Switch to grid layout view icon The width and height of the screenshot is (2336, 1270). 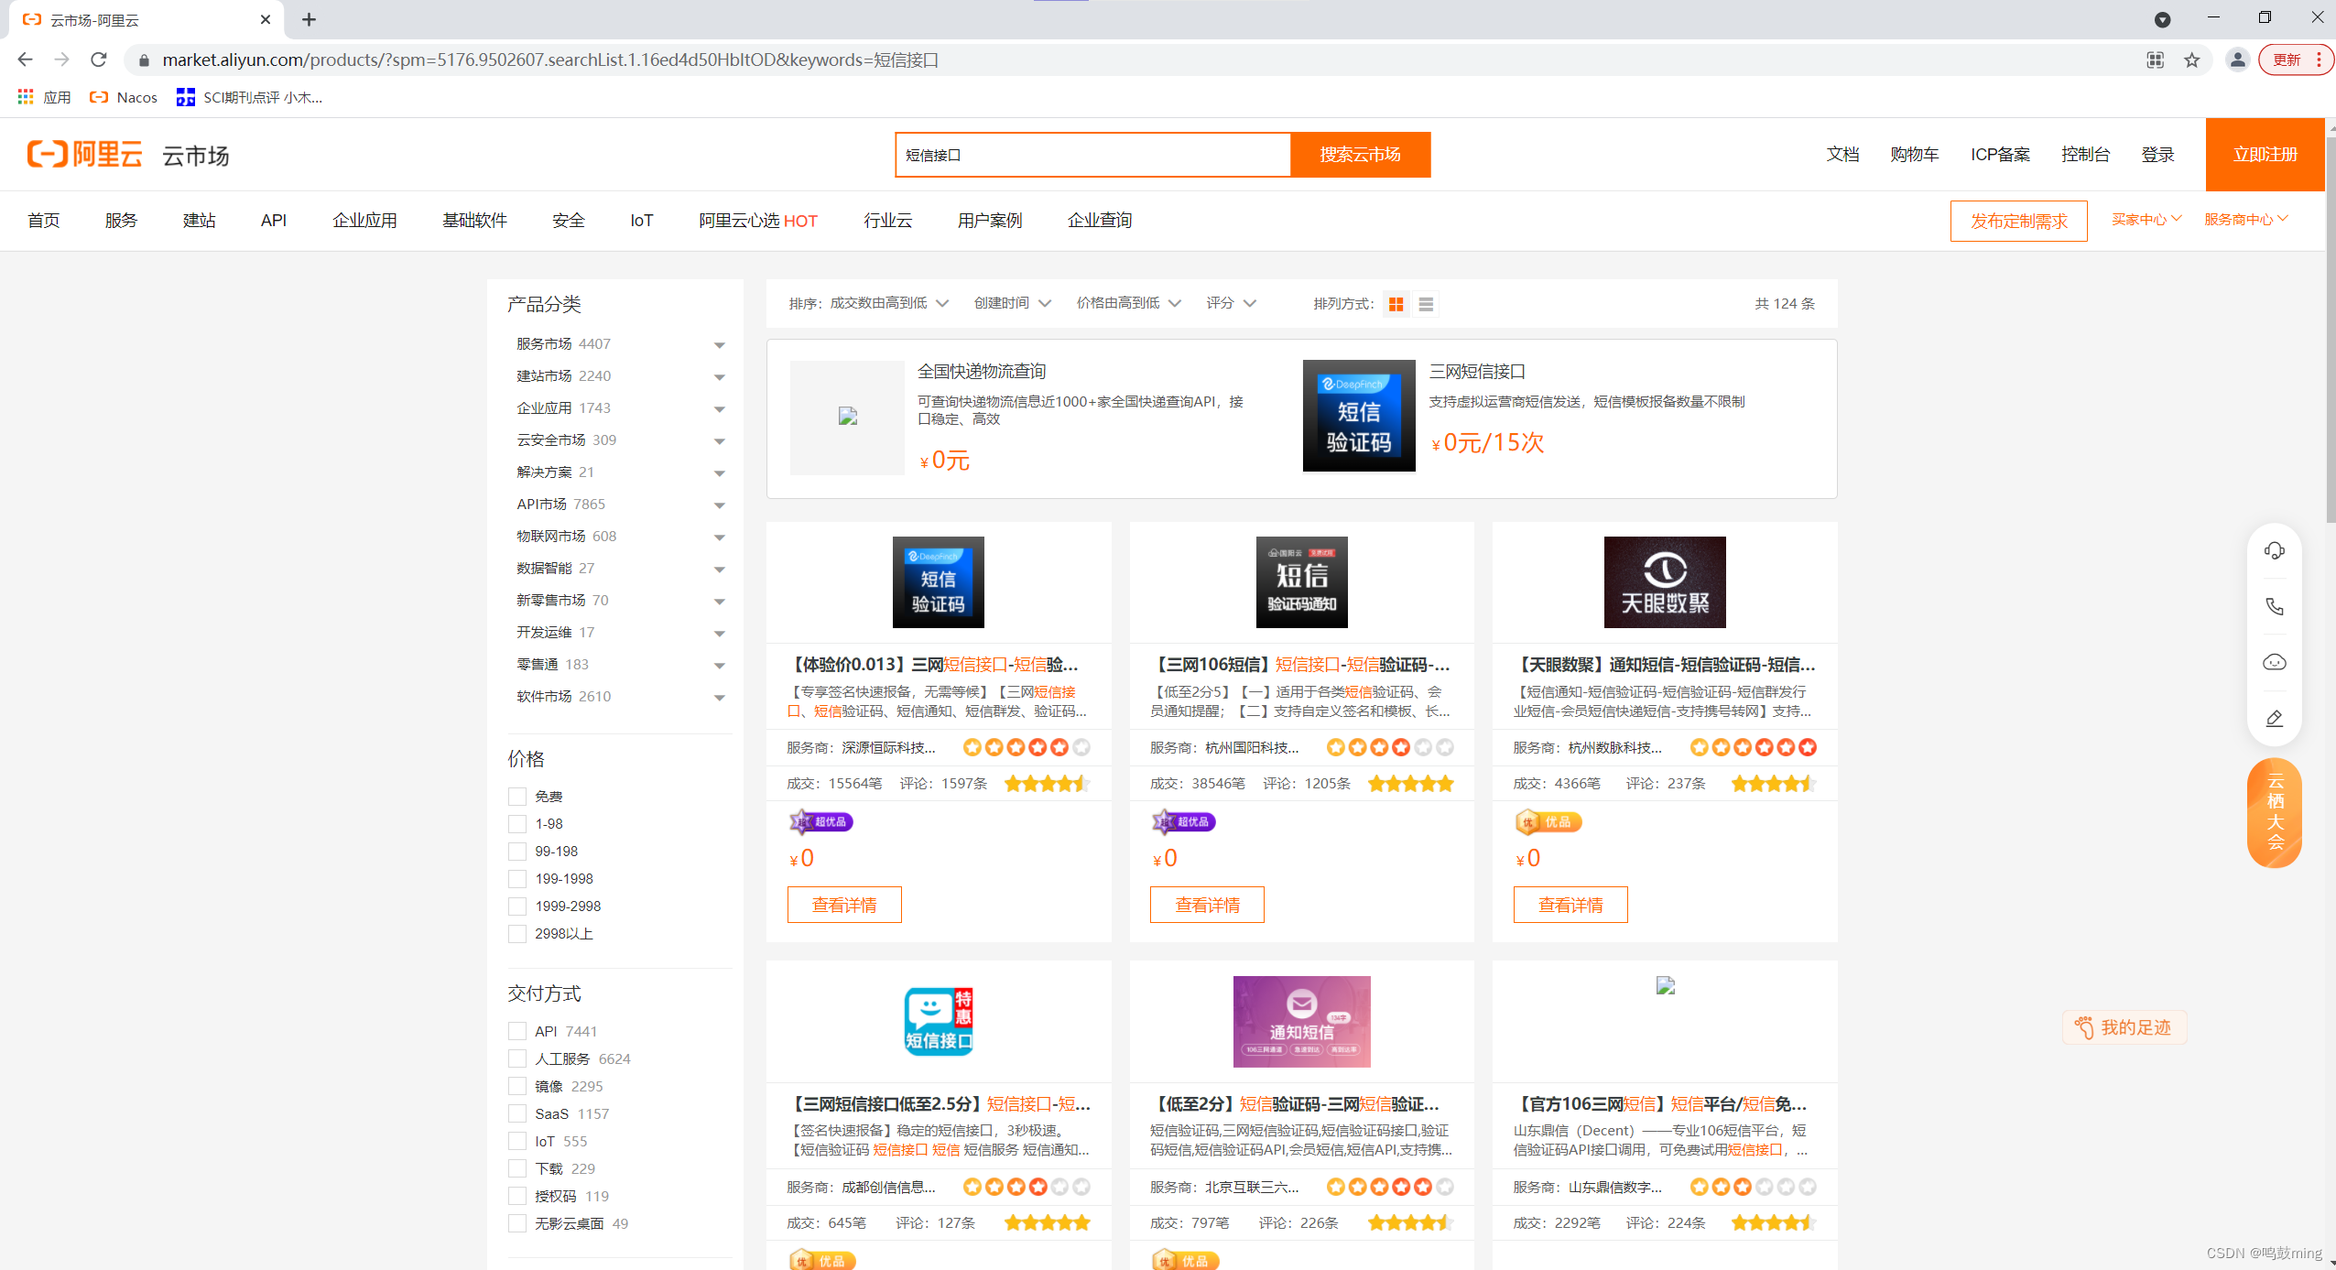[1396, 304]
